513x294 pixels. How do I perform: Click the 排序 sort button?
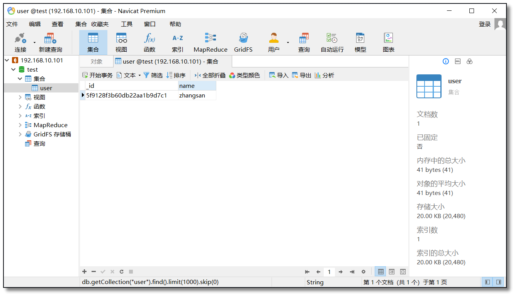coord(176,76)
